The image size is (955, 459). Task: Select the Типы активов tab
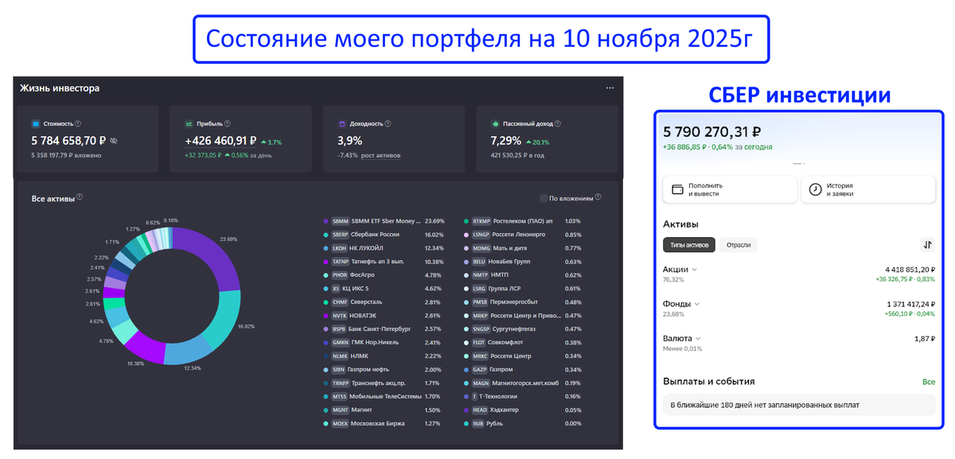click(x=689, y=245)
